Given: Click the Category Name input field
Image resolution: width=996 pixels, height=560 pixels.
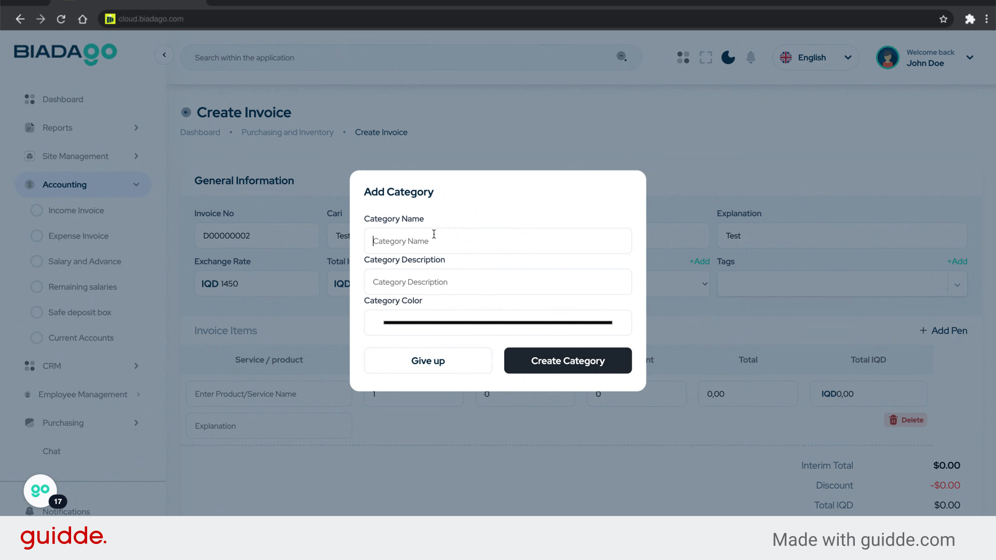Looking at the screenshot, I should click(x=497, y=241).
